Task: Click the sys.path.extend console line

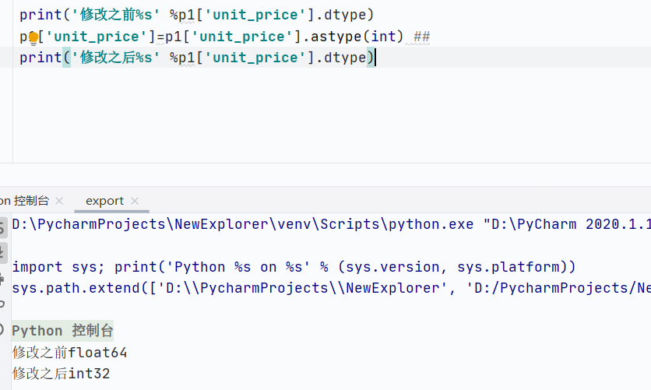Action: click(311, 288)
